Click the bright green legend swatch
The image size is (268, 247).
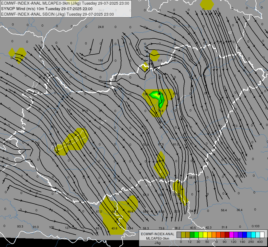[196, 235]
